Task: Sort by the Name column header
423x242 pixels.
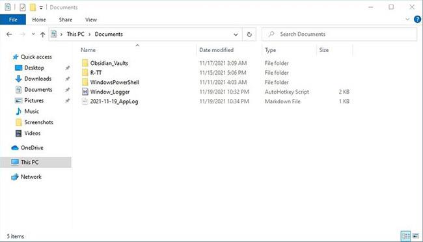Action: [x=89, y=50]
